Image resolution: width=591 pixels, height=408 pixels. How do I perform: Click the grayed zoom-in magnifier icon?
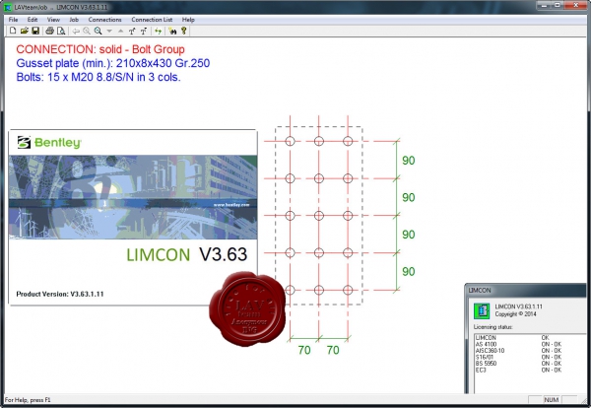(87, 31)
